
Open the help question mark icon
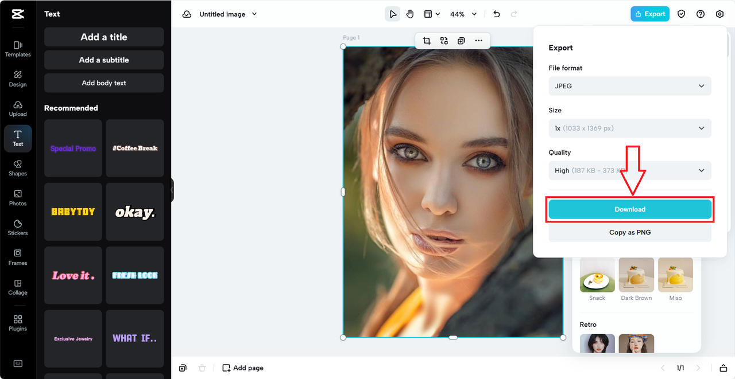tap(701, 14)
